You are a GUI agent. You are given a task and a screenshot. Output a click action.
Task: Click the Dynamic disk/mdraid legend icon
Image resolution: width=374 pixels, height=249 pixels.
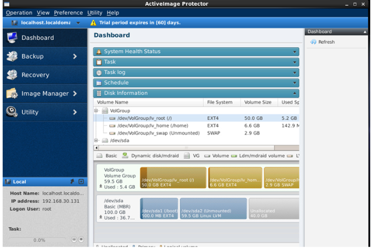[x=125, y=155]
